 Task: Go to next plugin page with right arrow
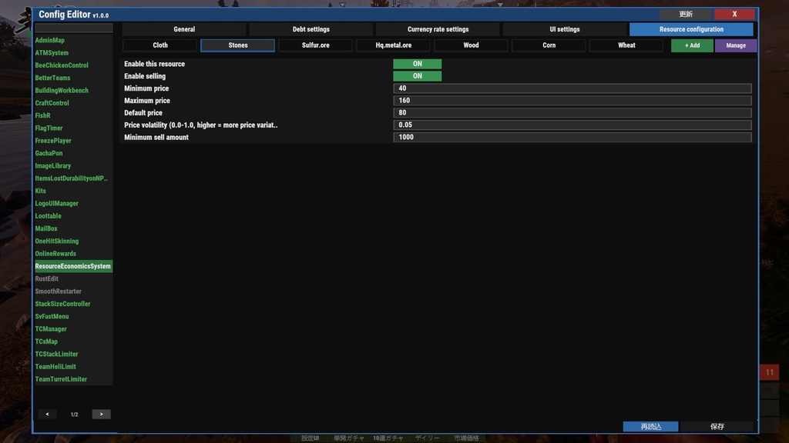[101, 414]
